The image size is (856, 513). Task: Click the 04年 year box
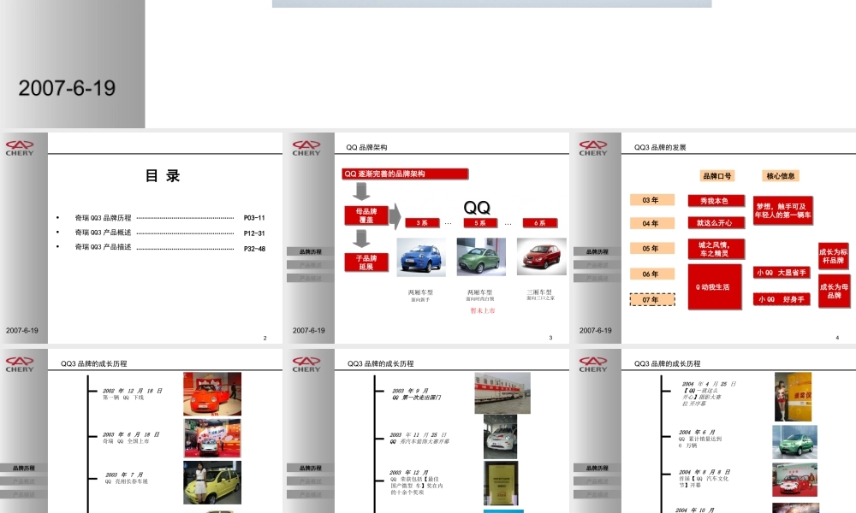(x=651, y=223)
